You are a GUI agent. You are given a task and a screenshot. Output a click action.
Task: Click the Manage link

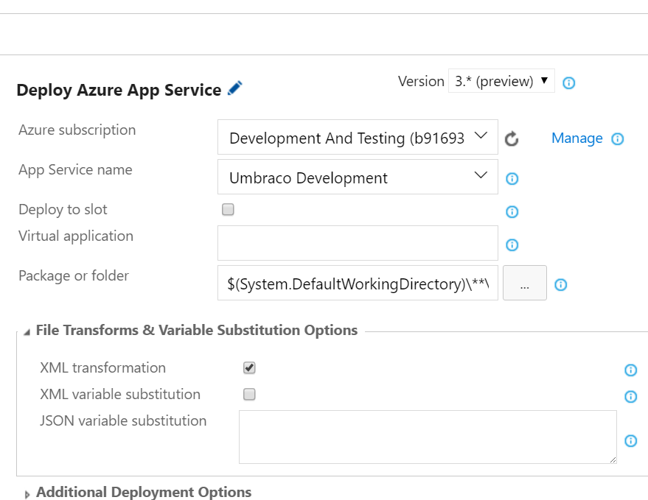576,138
